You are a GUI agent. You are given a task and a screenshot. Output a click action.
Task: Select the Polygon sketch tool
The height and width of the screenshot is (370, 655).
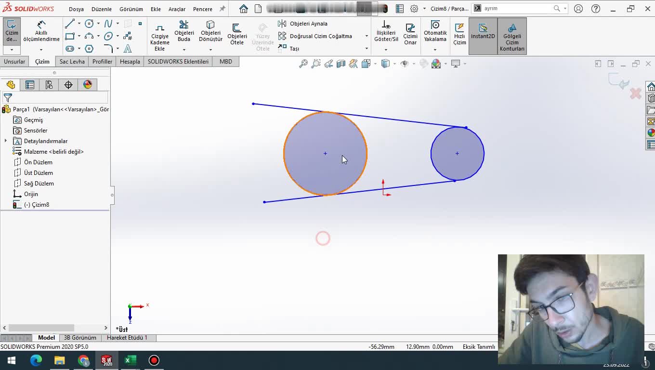coord(89,49)
